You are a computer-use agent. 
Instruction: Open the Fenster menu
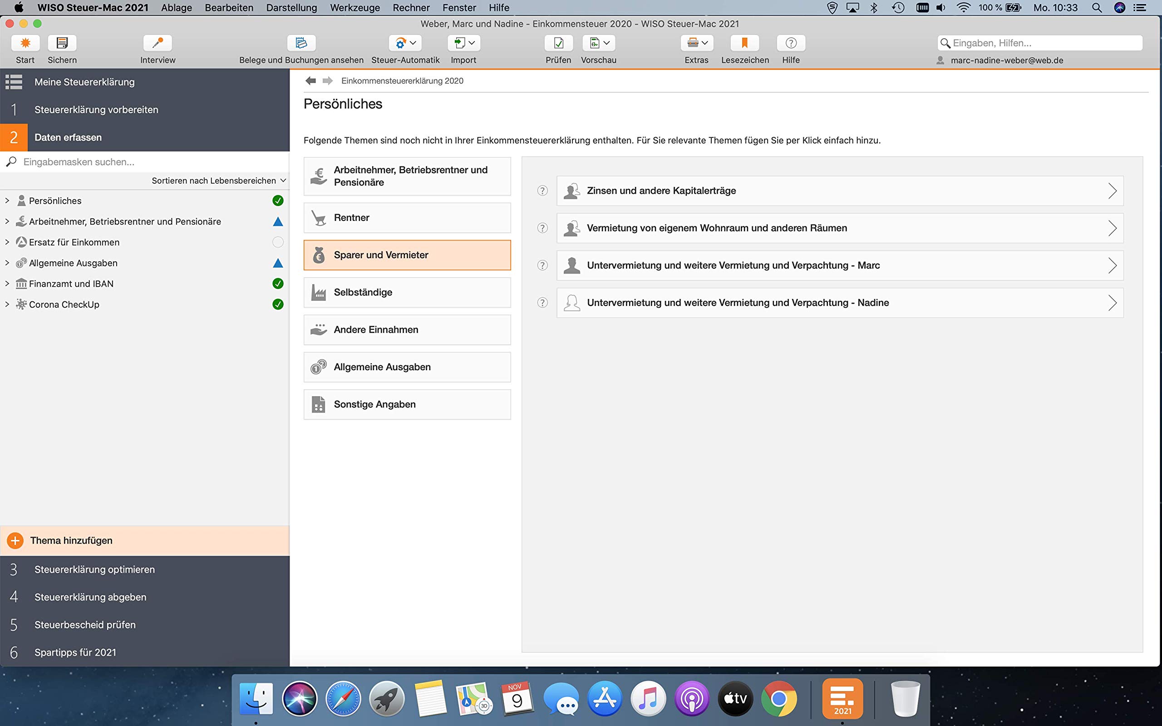pyautogui.click(x=459, y=8)
